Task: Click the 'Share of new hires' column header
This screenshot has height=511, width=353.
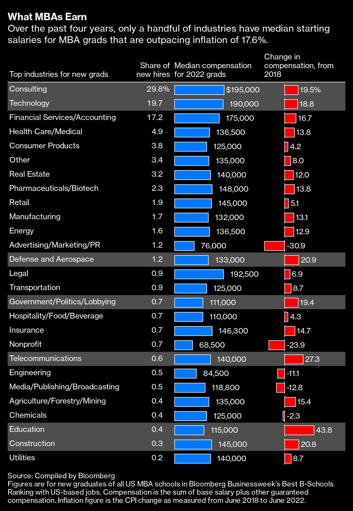Action: (x=153, y=70)
